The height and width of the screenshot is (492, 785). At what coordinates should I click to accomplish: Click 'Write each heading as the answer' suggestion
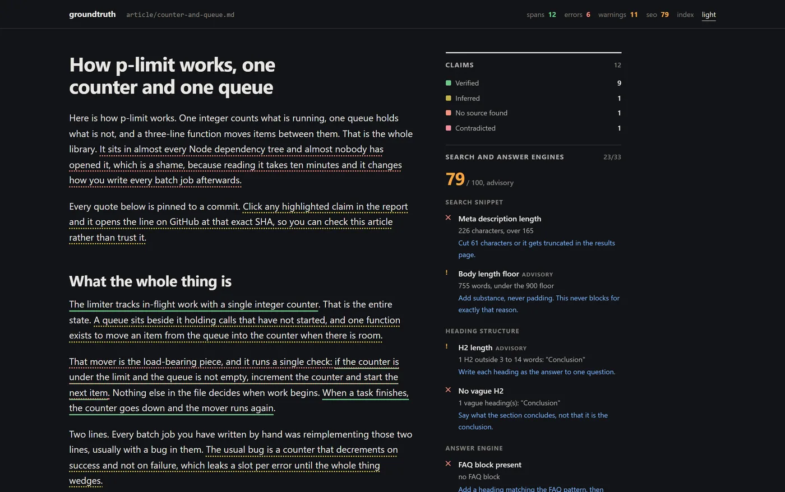(x=537, y=372)
